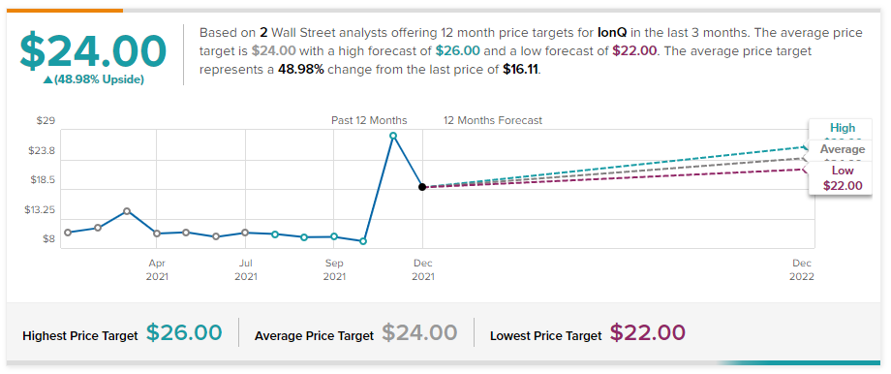Click the IonQ name in the description
This screenshot has width=891, height=374.
(x=612, y=33)
